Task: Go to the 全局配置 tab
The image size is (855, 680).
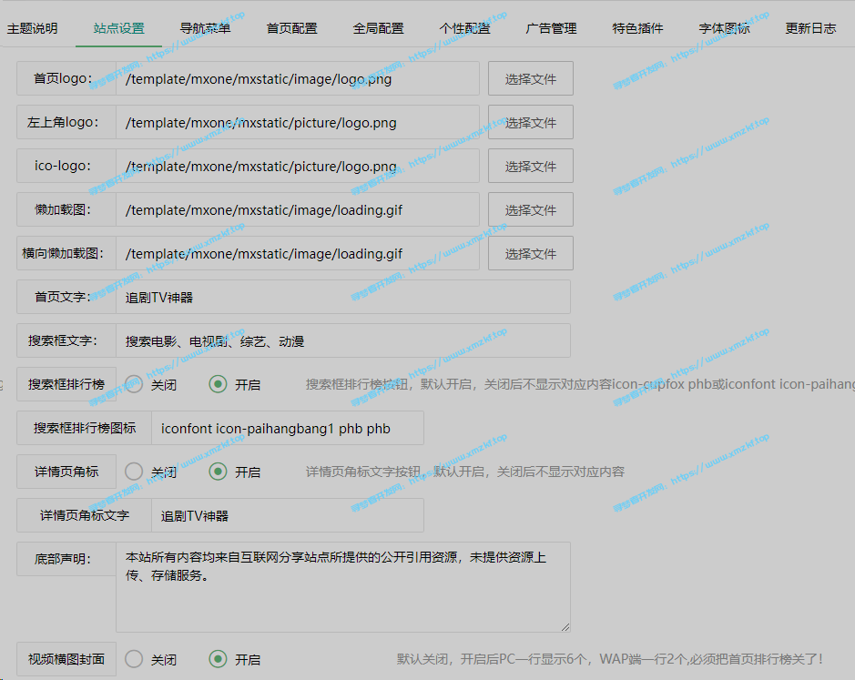Action: (x=379, y=28)
